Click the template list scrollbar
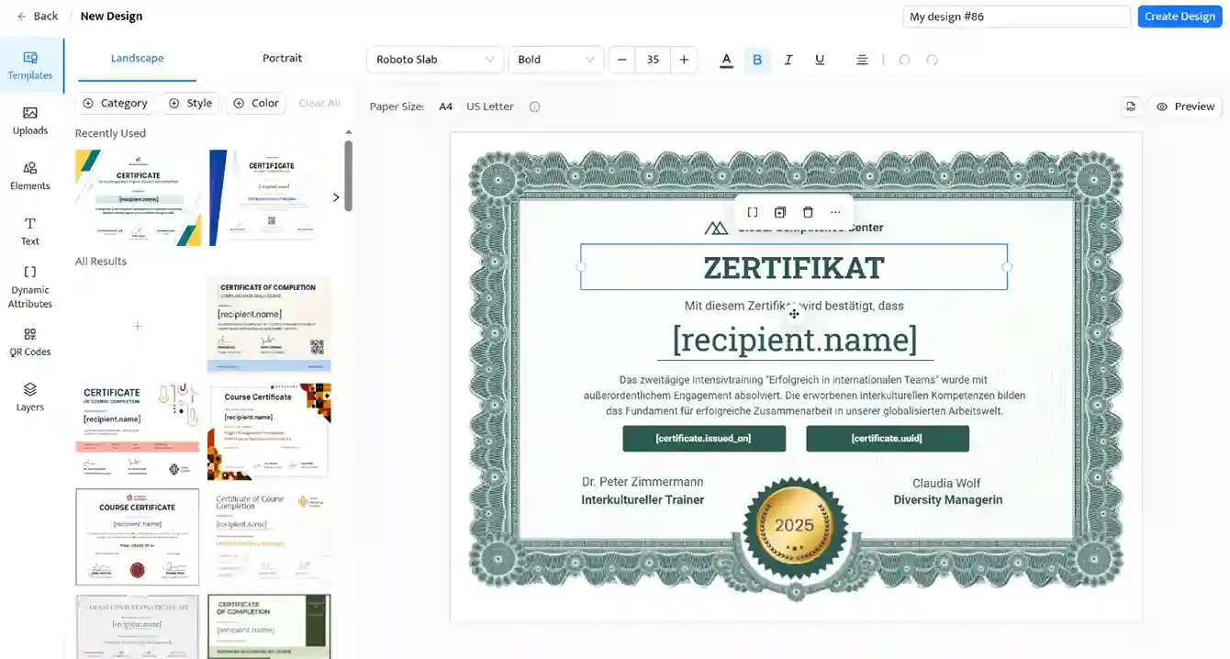This screenshot has width=1230, height=659. (349, 174)
